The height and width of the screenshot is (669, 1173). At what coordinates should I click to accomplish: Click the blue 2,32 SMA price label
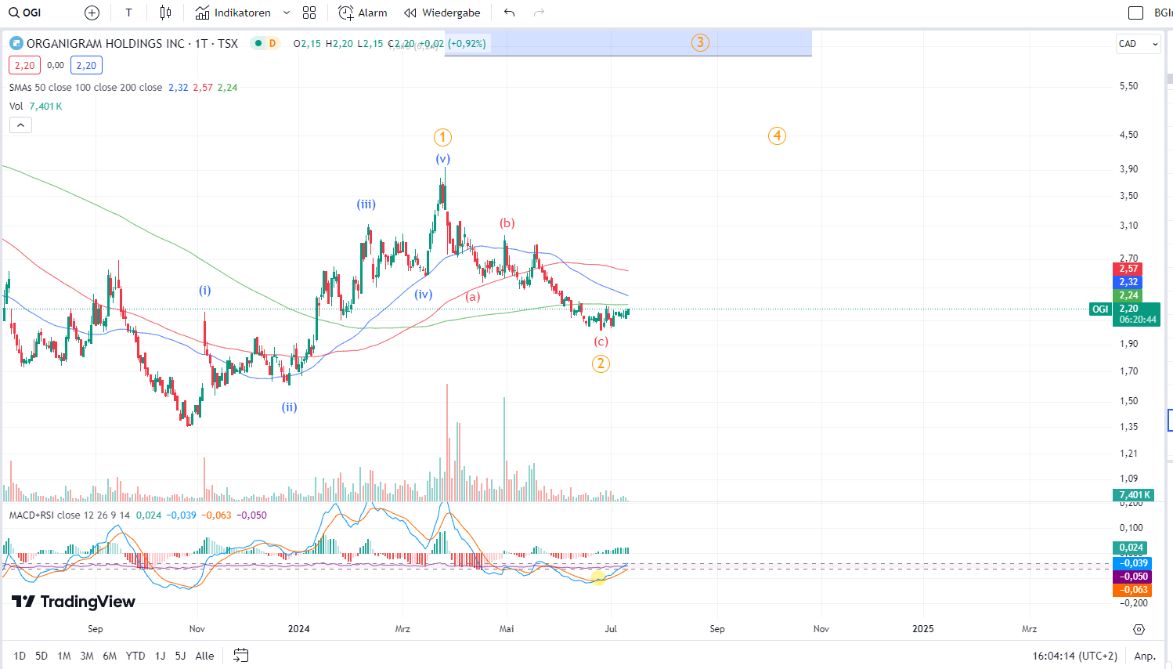(x=1128, y=282)
